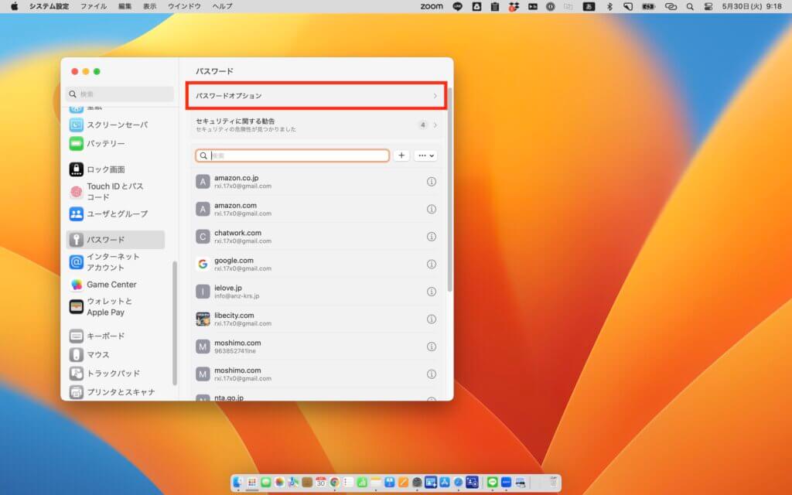Click the sidebar vertical scrollbar
Viewport: 792px width, 495px height.
point(175,323)
